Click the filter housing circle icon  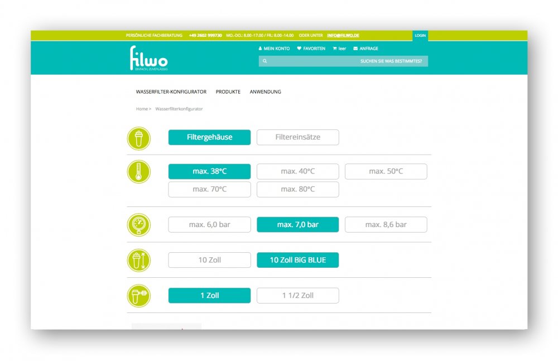(x=138, y=138)
